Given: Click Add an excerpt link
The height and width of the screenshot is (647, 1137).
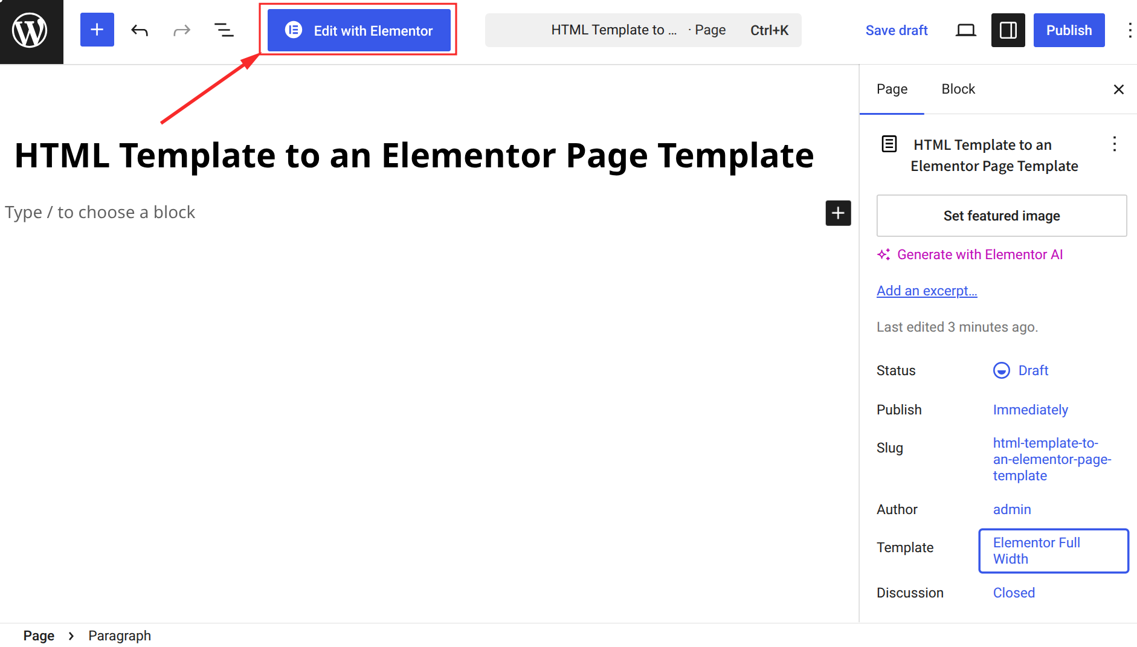Looking at the screenshot, I should tap(927, 291).
